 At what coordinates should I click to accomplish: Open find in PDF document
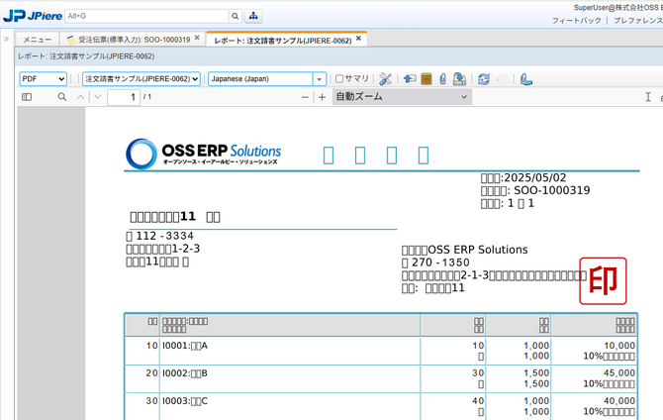61,97
